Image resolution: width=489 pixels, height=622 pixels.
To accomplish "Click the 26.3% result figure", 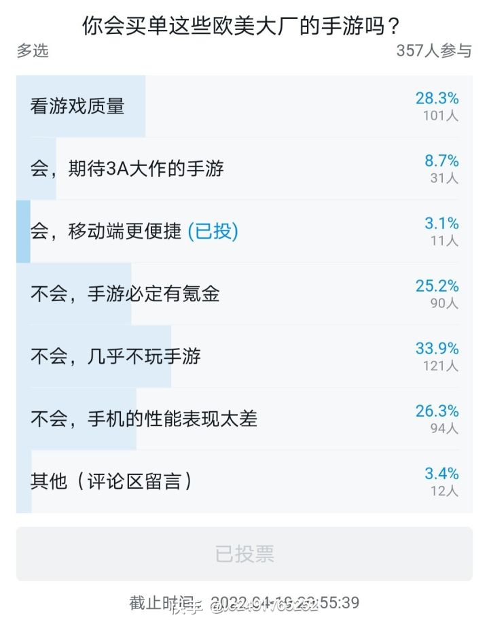I will pos(437,411).
